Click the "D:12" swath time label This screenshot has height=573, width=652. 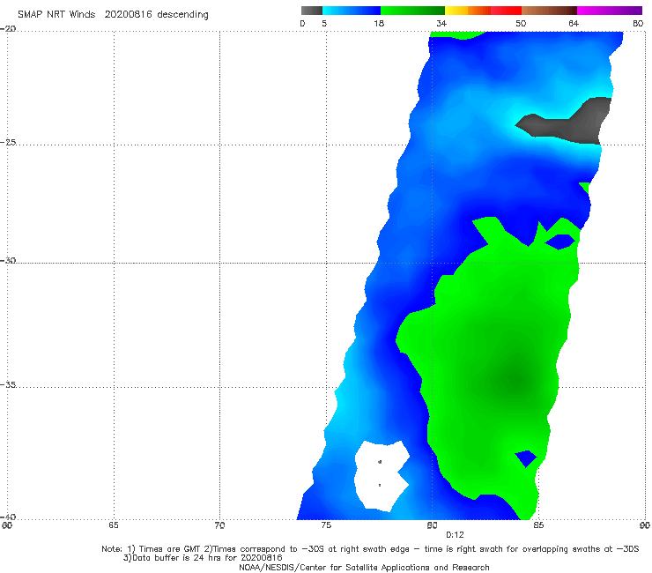click(455, 535)
